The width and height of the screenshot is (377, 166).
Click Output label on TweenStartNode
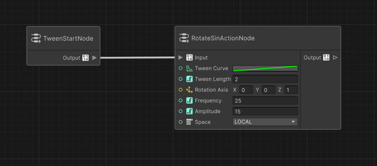(71, 58)
